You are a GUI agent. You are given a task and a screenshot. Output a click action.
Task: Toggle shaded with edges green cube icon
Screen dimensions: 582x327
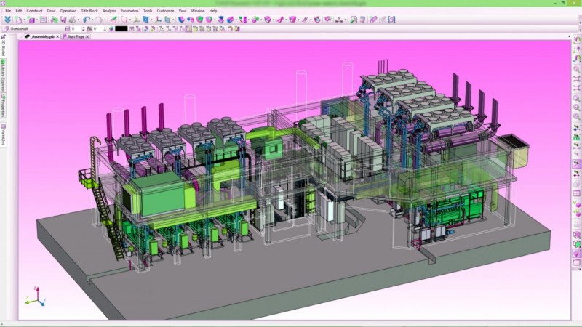click(576, 243)
